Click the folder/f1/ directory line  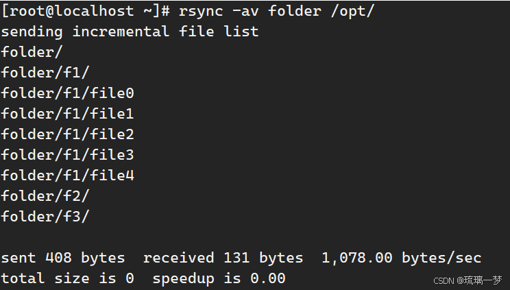click(45, 73)
